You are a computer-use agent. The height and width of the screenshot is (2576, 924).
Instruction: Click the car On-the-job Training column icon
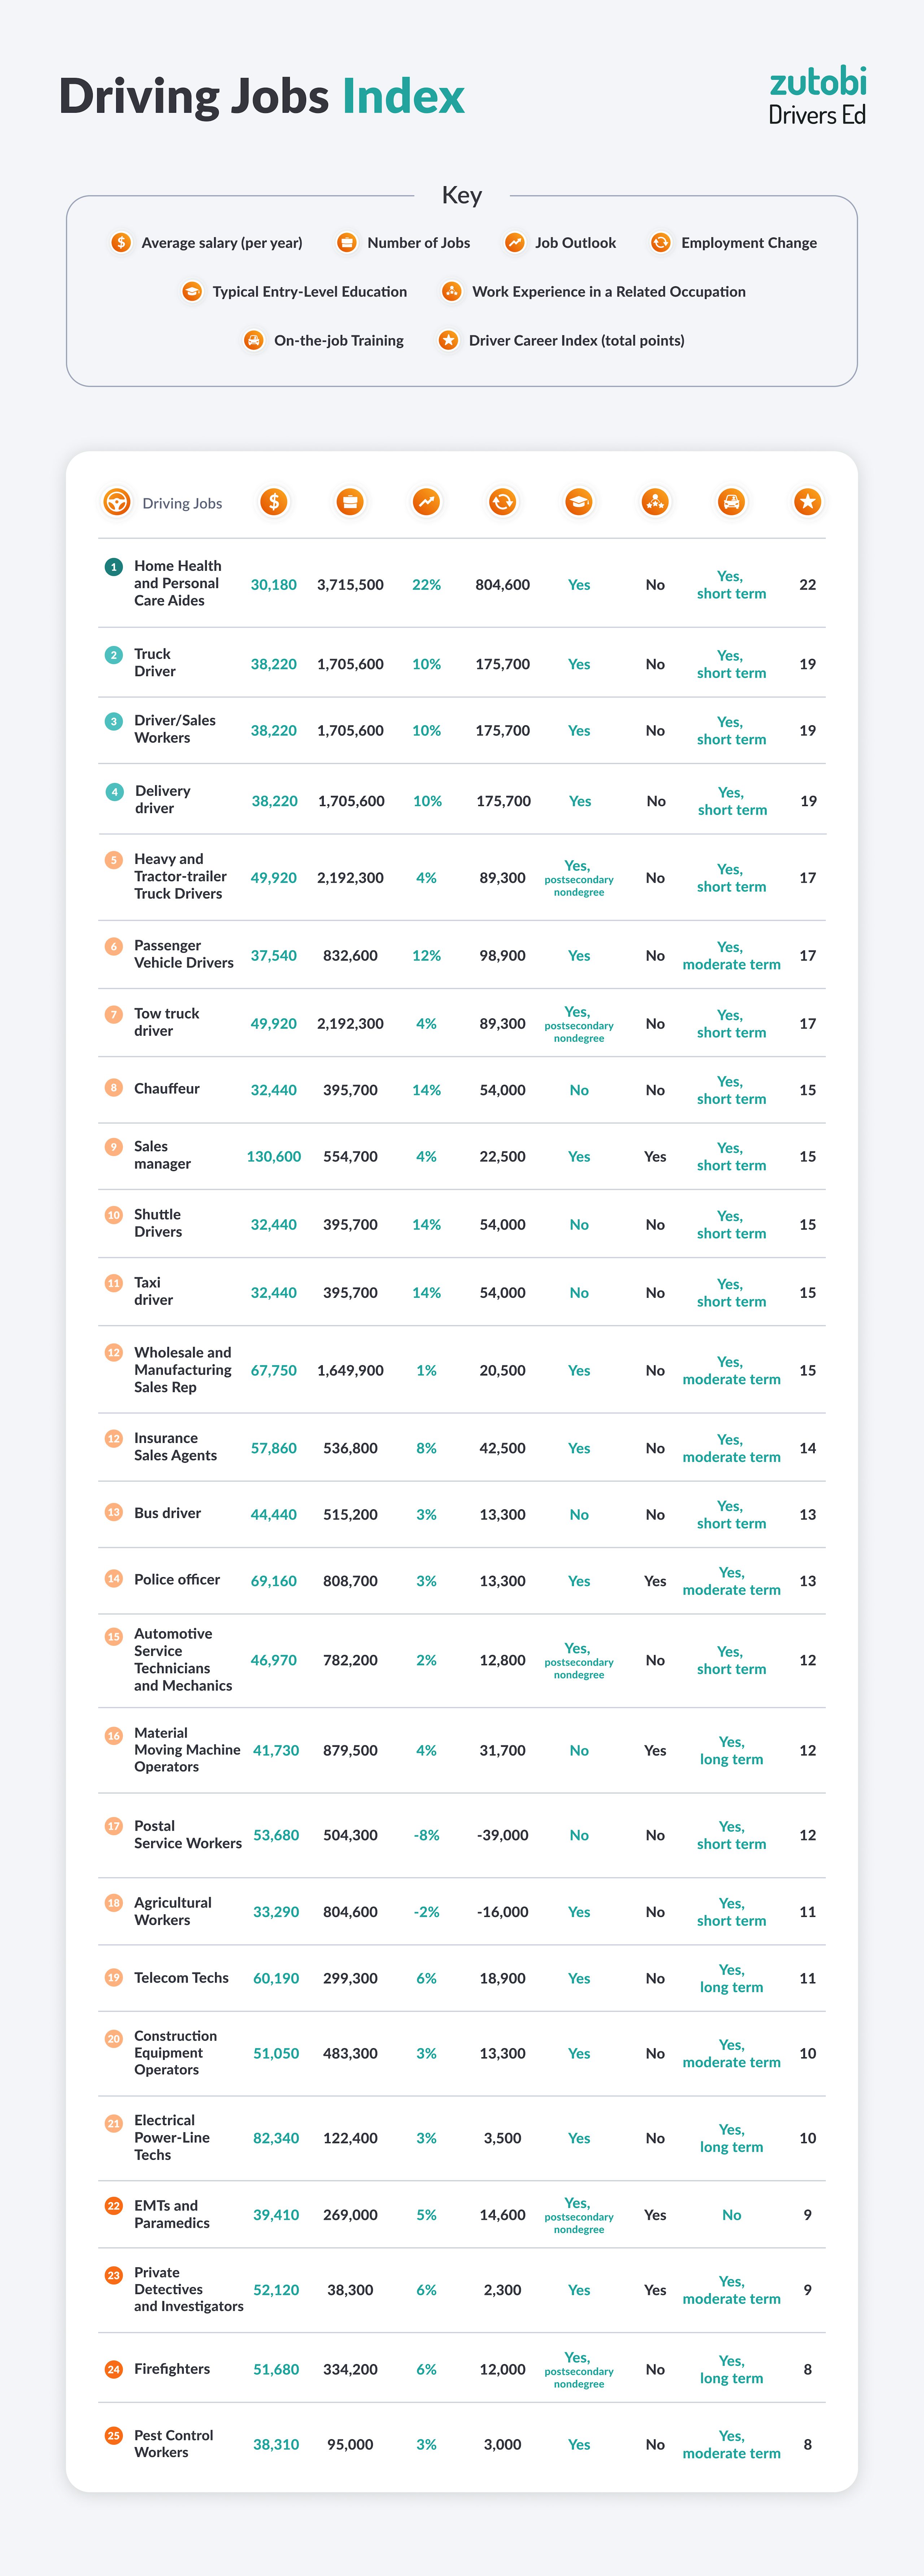click(731, 502)
